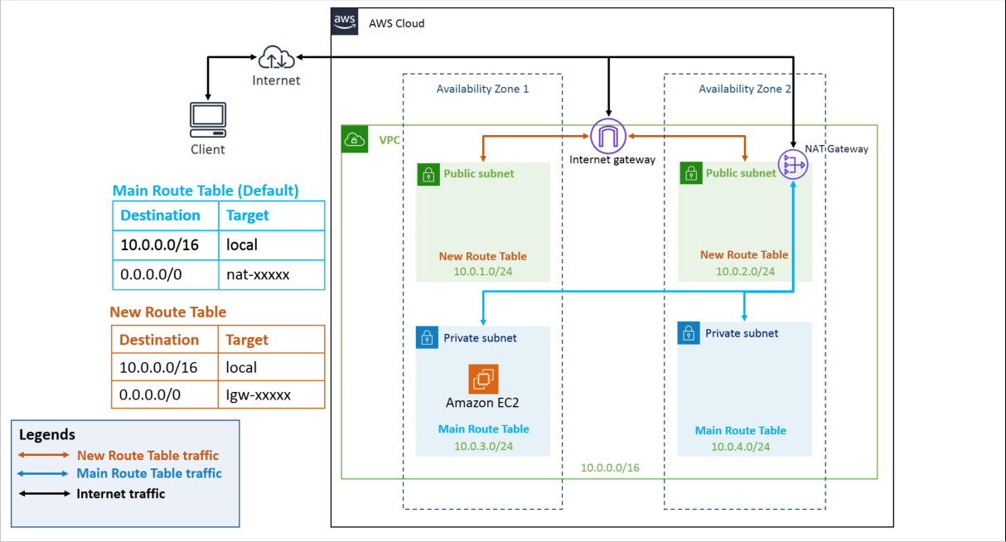Click Availability Zone 1 public subnet lock icon

point(428,174)
